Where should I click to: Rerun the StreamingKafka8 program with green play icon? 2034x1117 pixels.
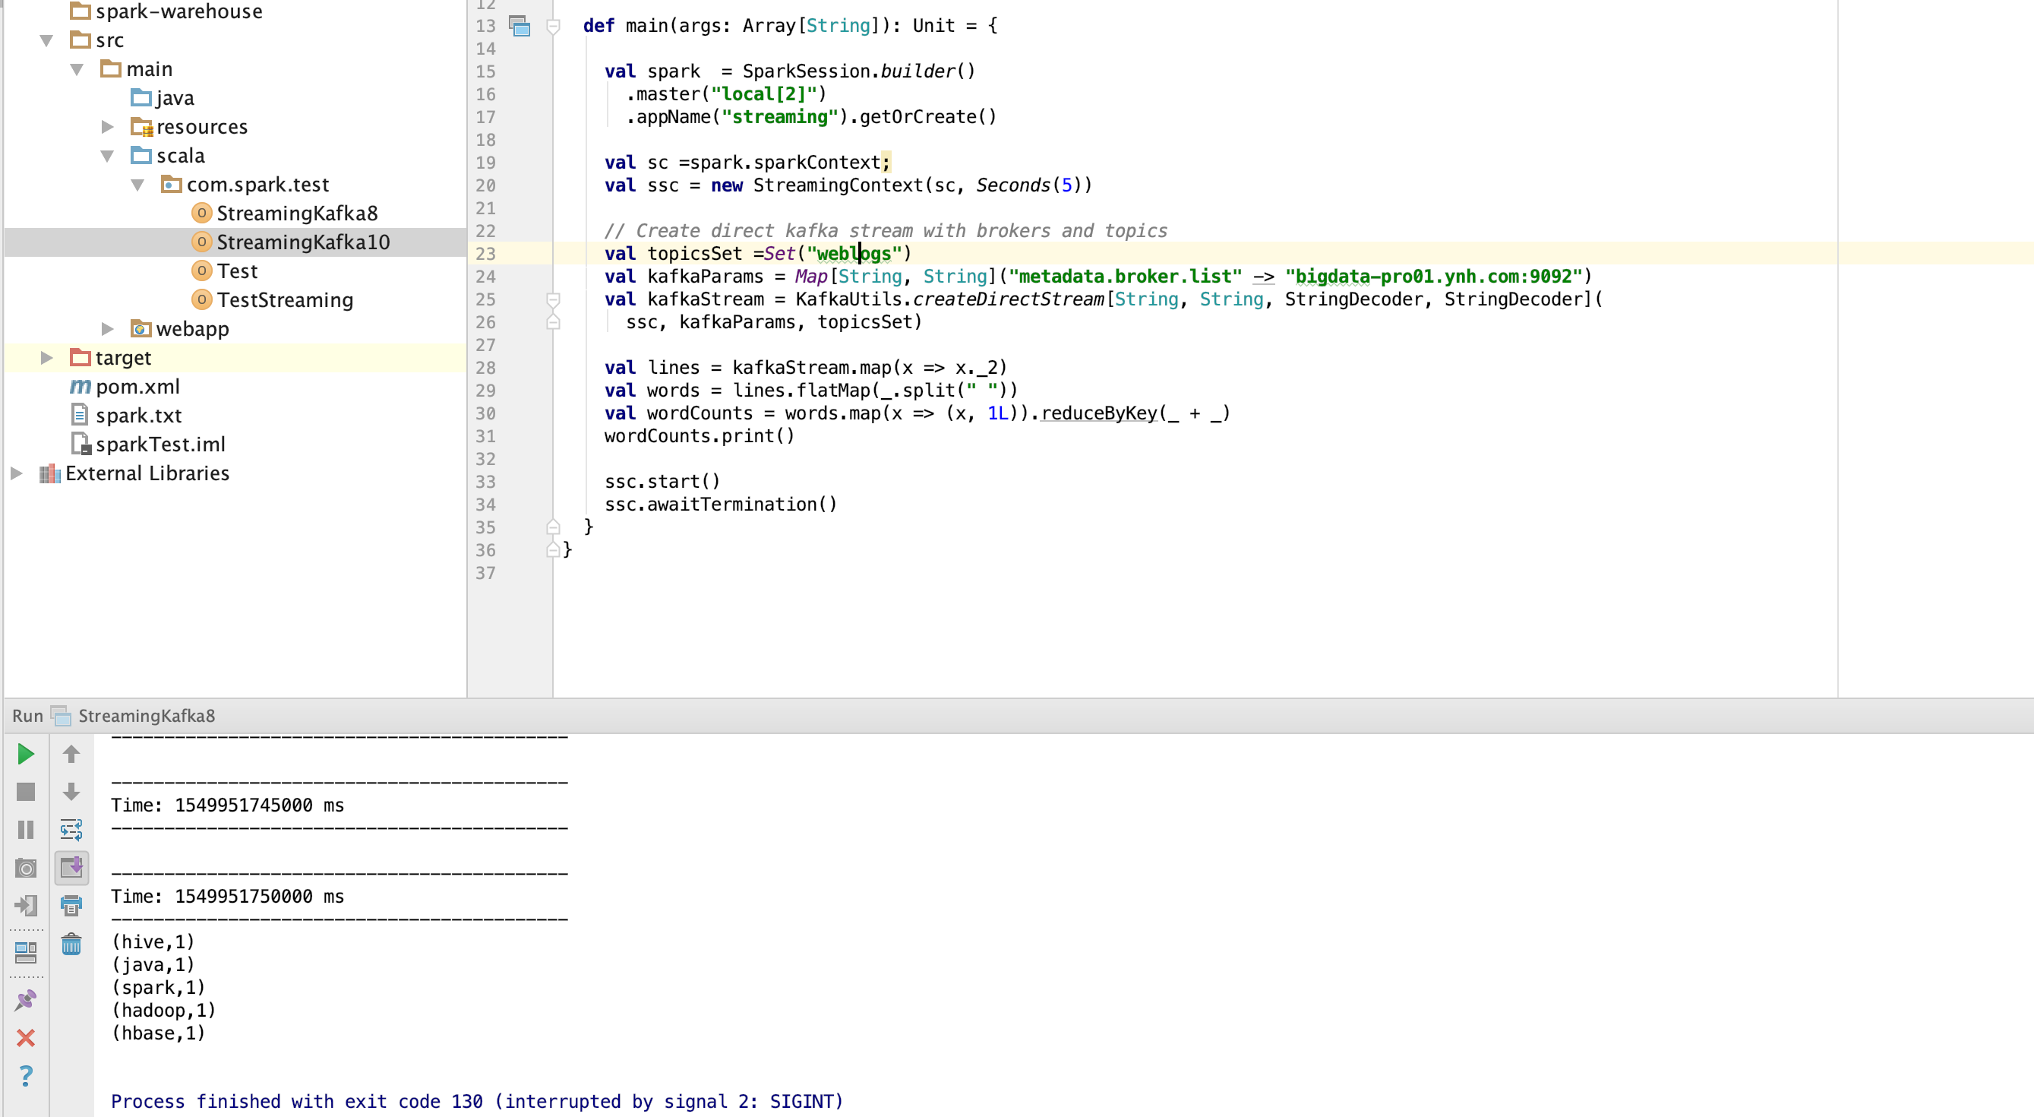[x=25, y=754]
